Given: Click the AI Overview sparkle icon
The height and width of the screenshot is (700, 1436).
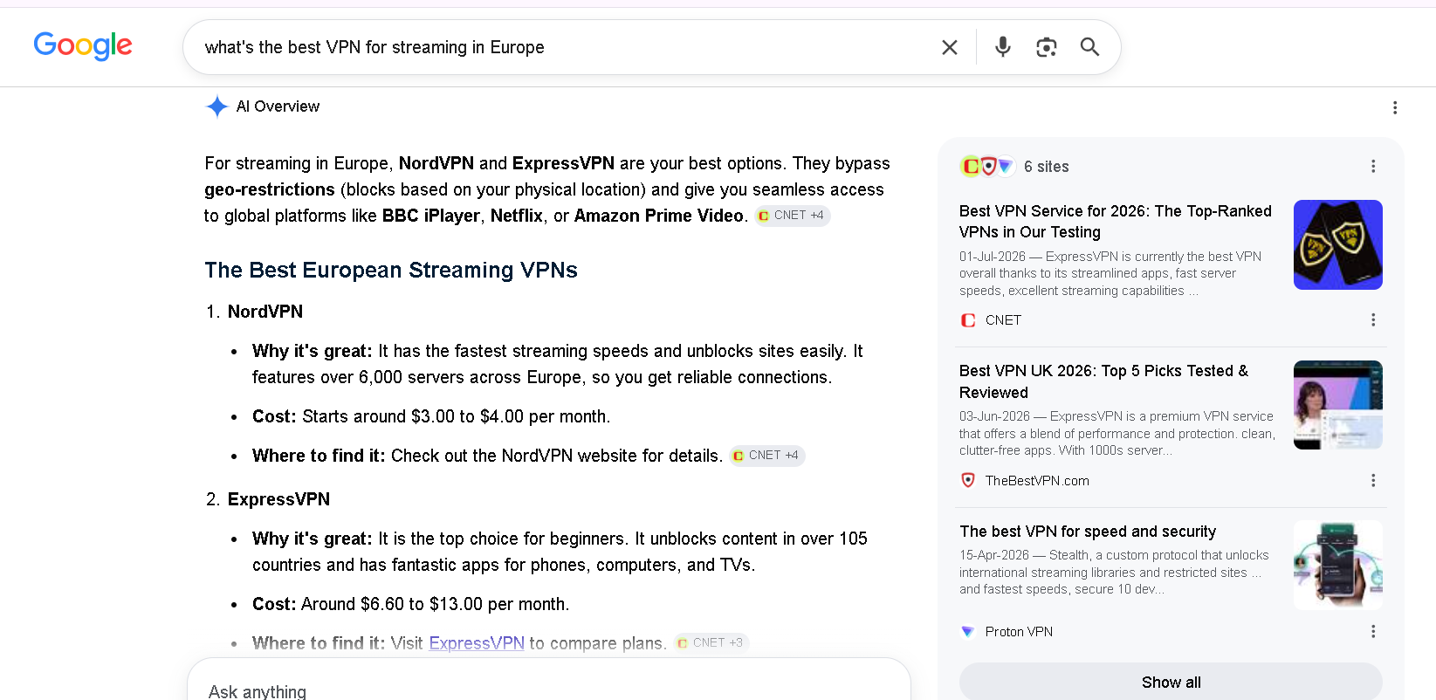Looking at the screenshot, I should coord(216,106).
